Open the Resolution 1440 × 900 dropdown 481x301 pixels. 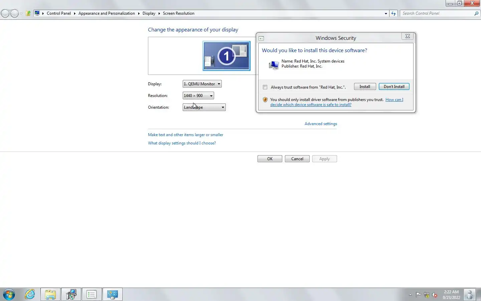(x=198, y=96)
